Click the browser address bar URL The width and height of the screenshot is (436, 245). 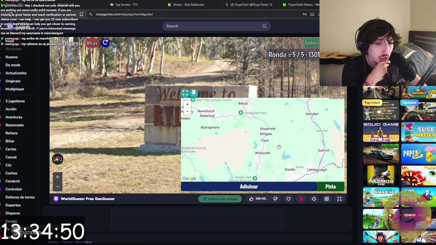tap(124, 14)
